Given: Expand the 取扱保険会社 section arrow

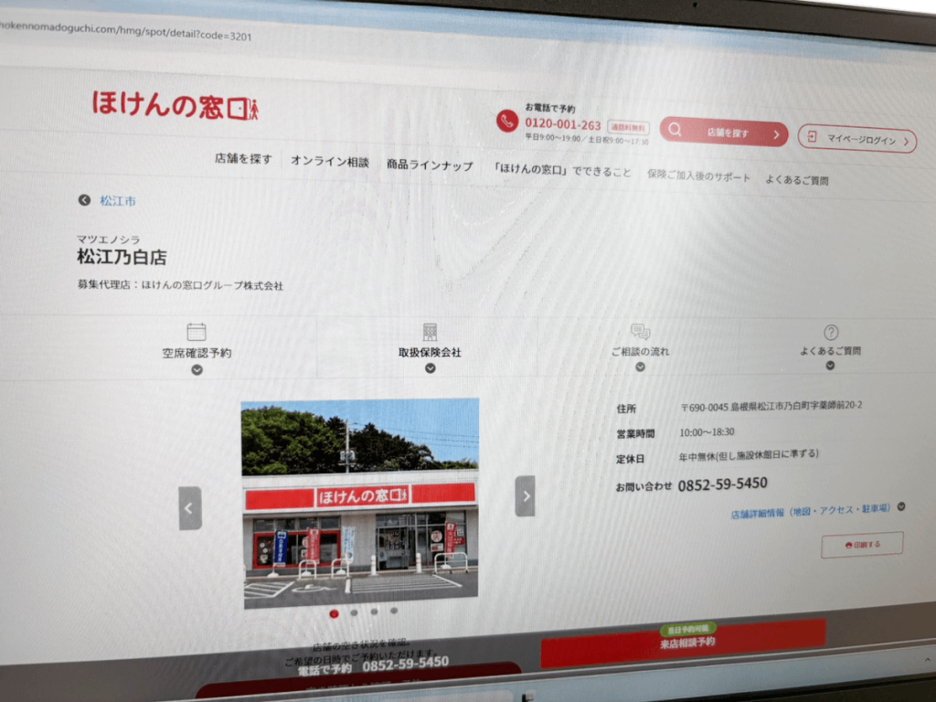Looking at the screenshot, I should coord(430,368).
